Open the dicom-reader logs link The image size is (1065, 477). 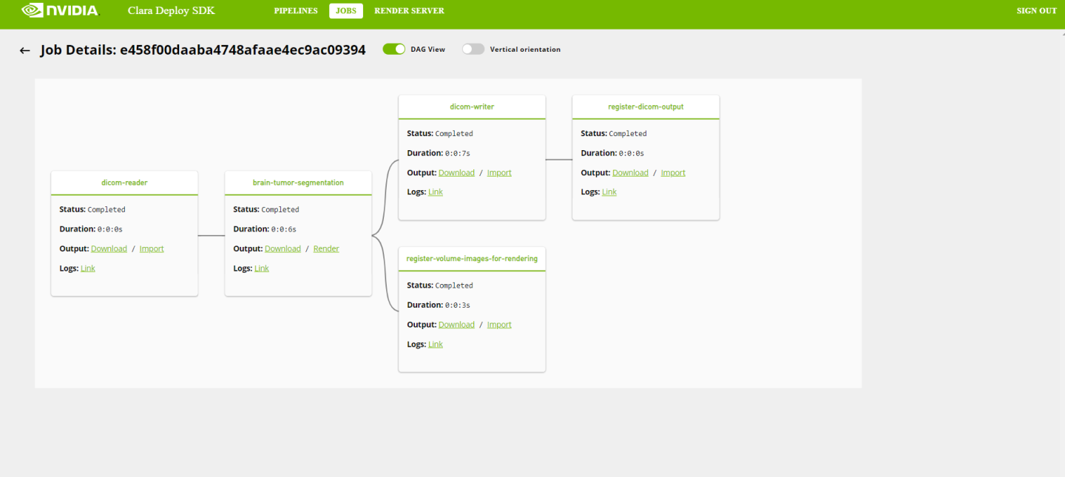(x=88, y=268)
